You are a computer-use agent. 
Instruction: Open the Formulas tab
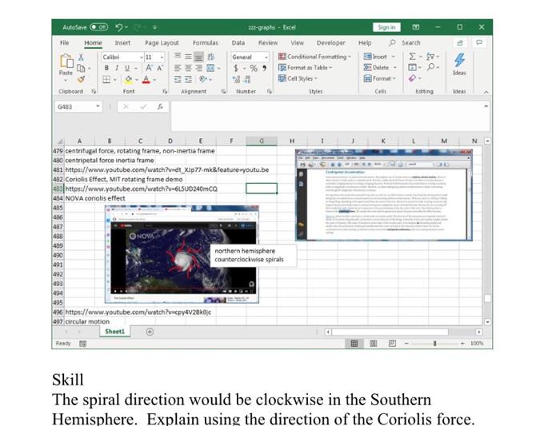[x=206, y=43]
